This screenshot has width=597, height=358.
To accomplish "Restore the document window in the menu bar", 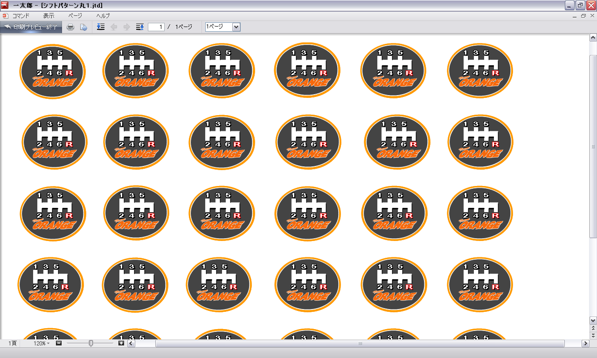I will point(583,16).
